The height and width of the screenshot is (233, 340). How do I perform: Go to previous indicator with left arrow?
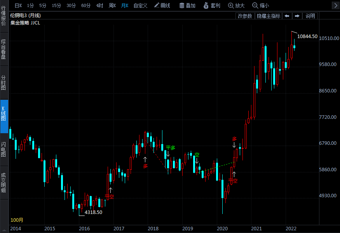point(287,16)
